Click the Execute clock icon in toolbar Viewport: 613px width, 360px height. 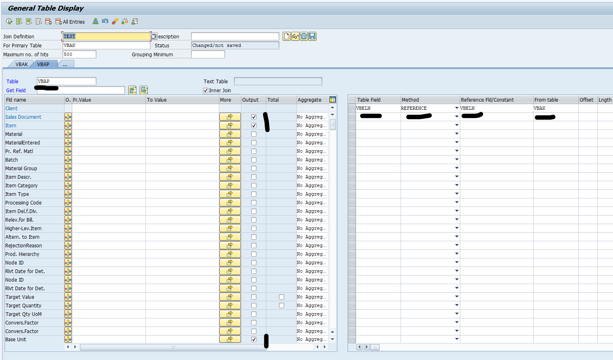(x=9, y=22)
